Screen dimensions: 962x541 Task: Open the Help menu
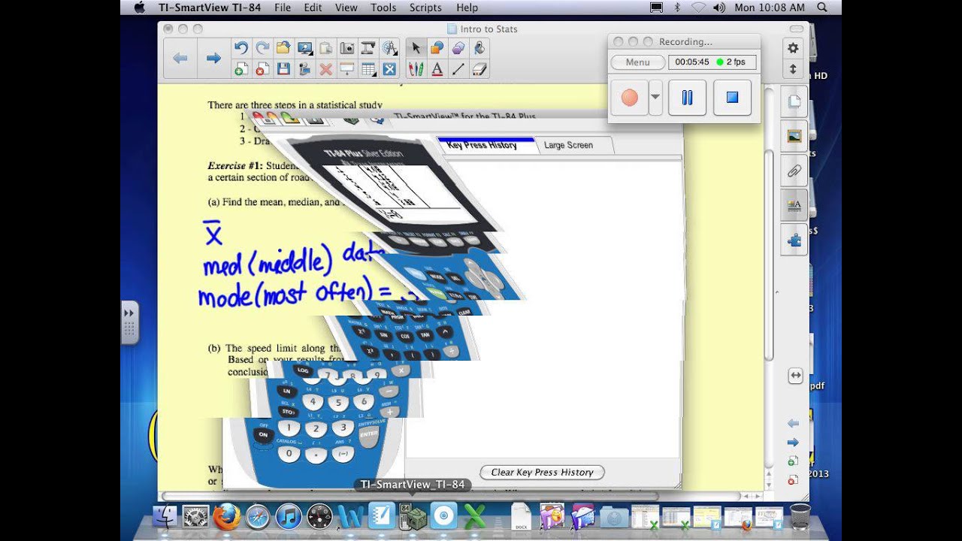[x=467, y=8]
